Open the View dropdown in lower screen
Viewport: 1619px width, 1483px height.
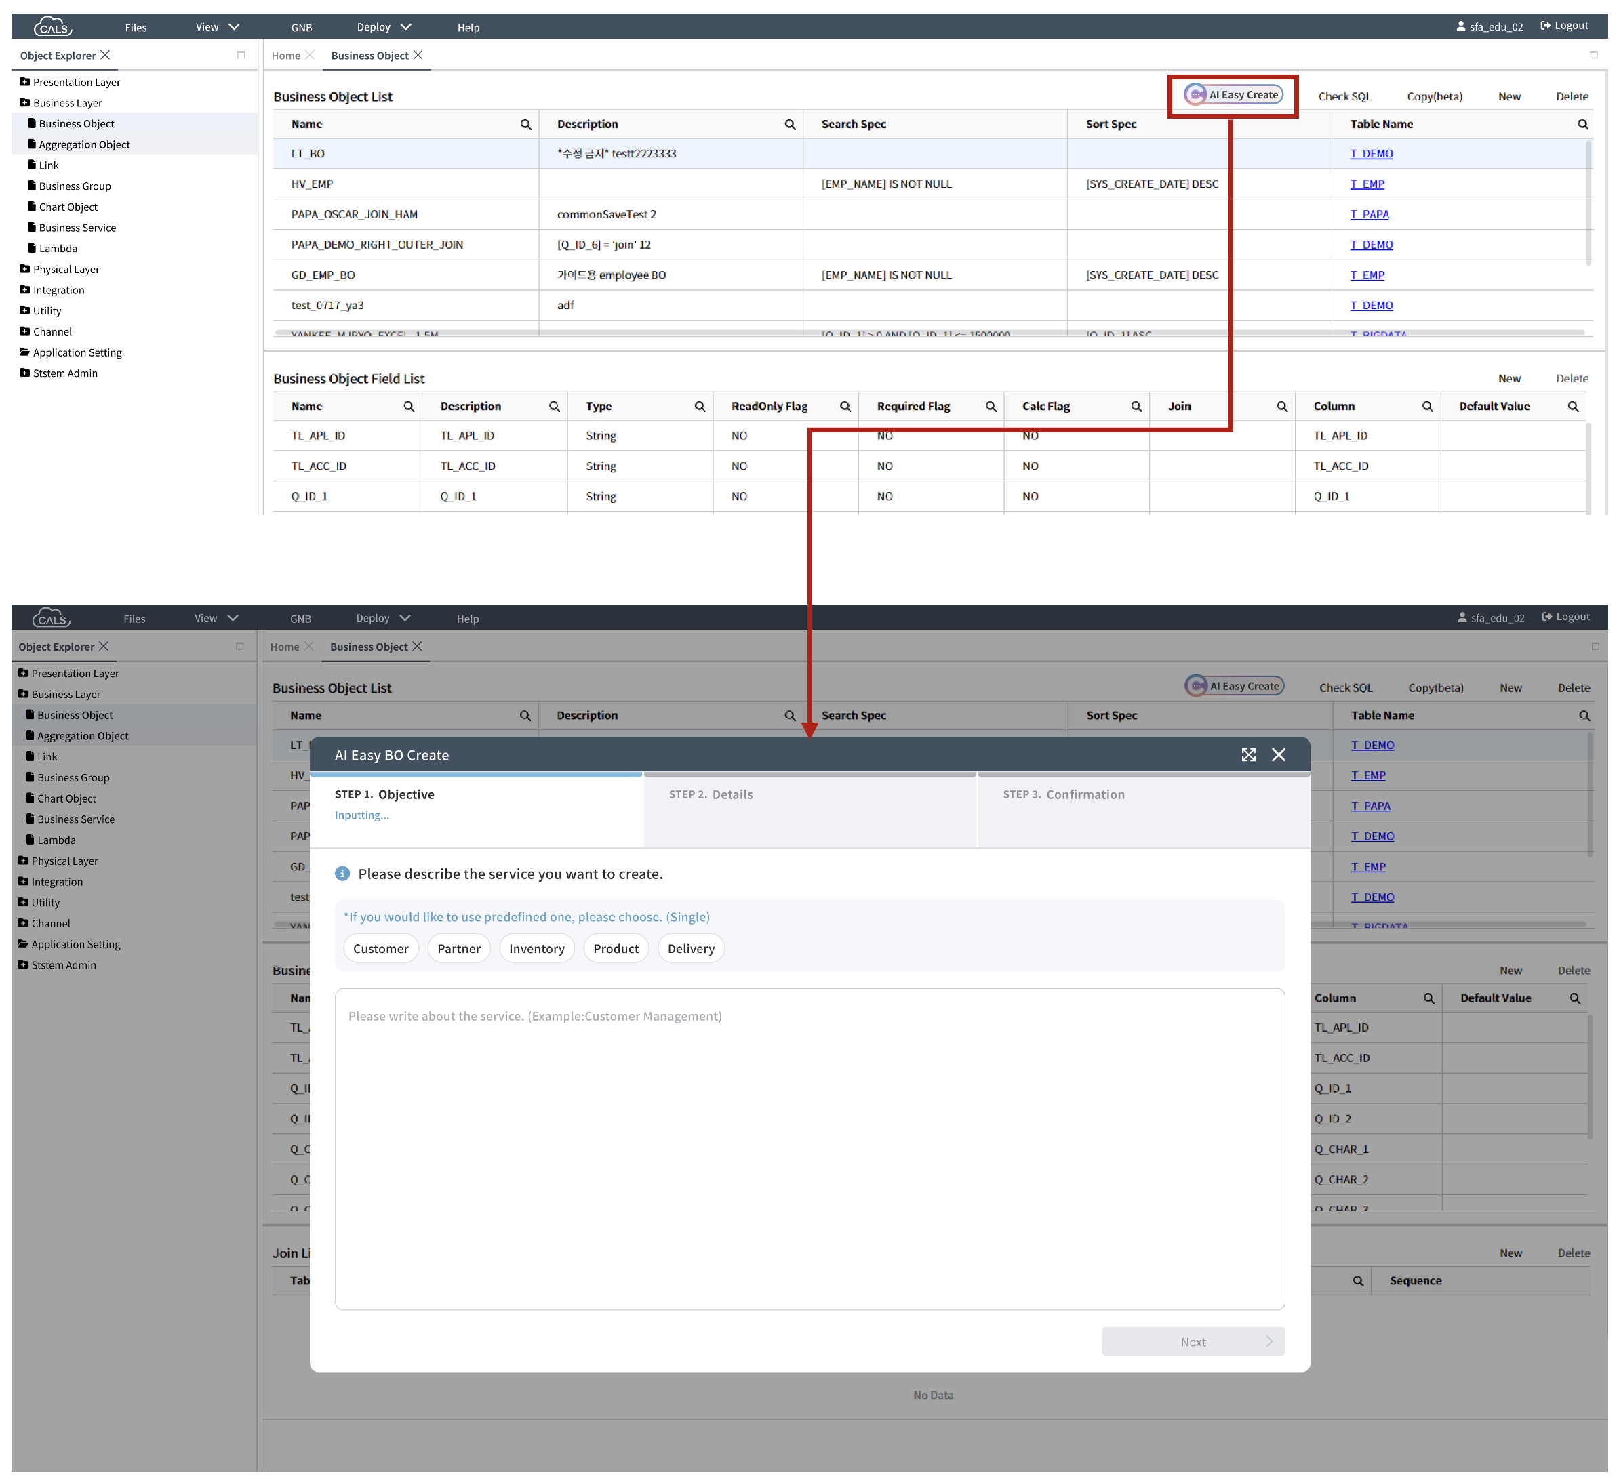pyautogui.click(x=216, y=618)
